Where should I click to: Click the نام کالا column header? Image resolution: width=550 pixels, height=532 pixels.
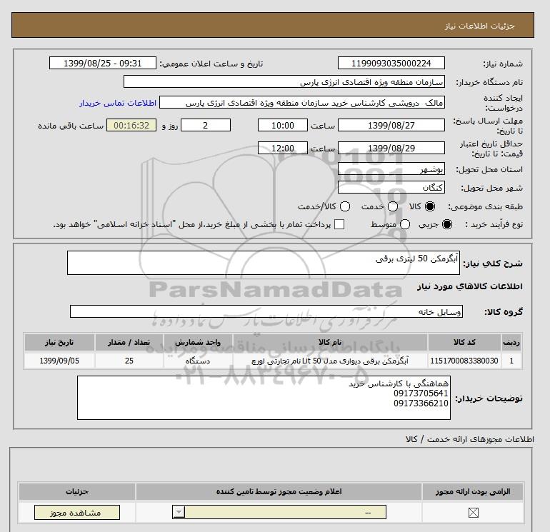330,342
